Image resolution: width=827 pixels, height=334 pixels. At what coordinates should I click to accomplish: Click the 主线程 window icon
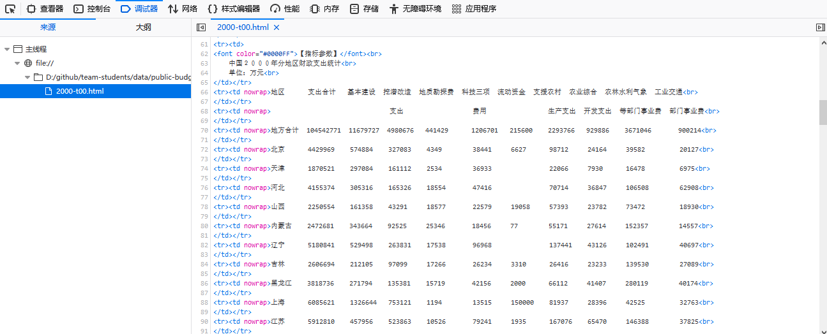[x=18, y=49]
